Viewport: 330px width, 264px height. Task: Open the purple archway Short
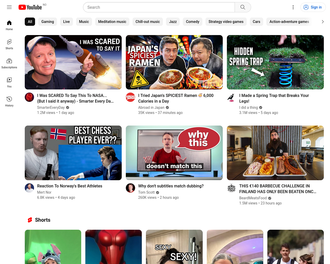point(235,247)
